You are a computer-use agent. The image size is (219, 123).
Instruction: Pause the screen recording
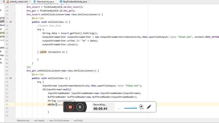click(80, 107)
